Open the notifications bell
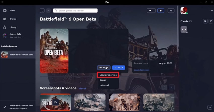Image resolution: width=214 pixels, height=112 pixels. pyautogui.click(x=171, y=10)
